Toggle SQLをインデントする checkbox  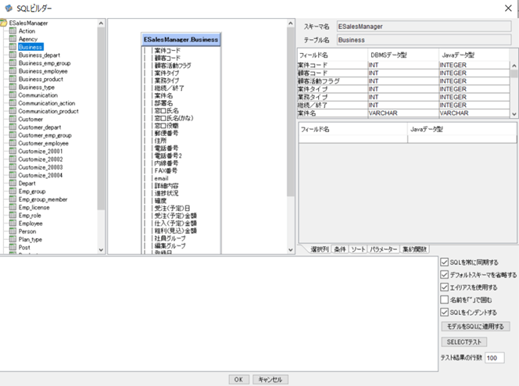[x=444, y=313]
